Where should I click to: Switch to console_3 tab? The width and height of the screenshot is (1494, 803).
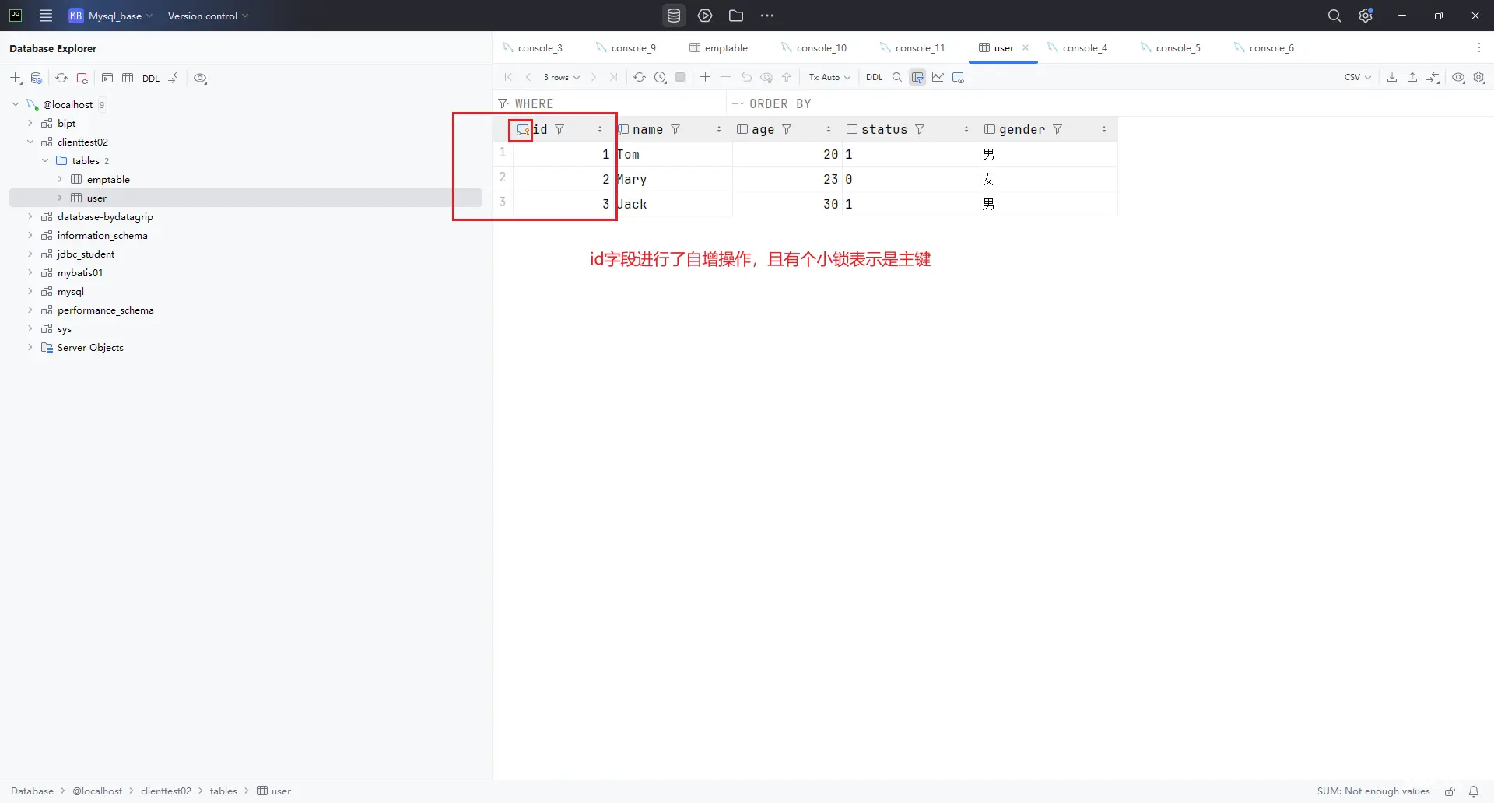[533, 47]
